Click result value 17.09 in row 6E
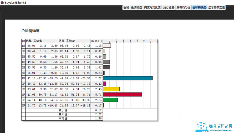234x133 pixels. (64, 73)
